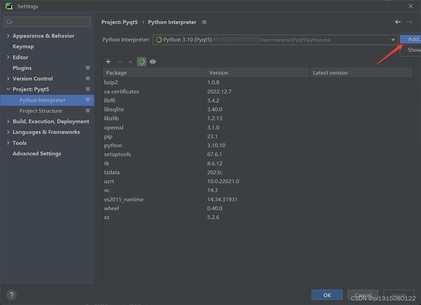Image resolution: width=421 pixels, height=305 pixels.
Task: Open Project Structure settings page
Action: click(41, 111)
